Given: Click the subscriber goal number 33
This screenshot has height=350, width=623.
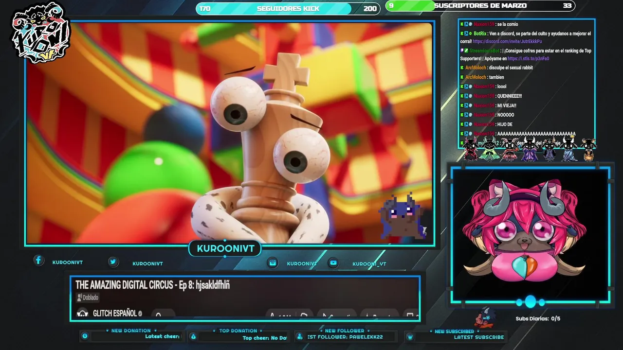Looking at the screenshot, I should [567, 6].
